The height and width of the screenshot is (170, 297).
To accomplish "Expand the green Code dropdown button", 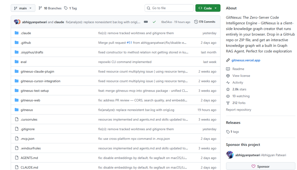I will [208, 8].
